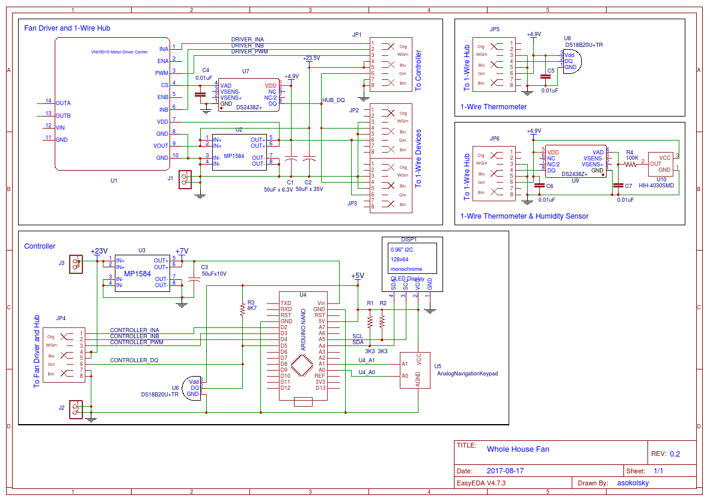Click the drawn-by name 'asokolsky'
Viewport: 710px width, 501px height.
pyautogui.click(x=633, y=483)
